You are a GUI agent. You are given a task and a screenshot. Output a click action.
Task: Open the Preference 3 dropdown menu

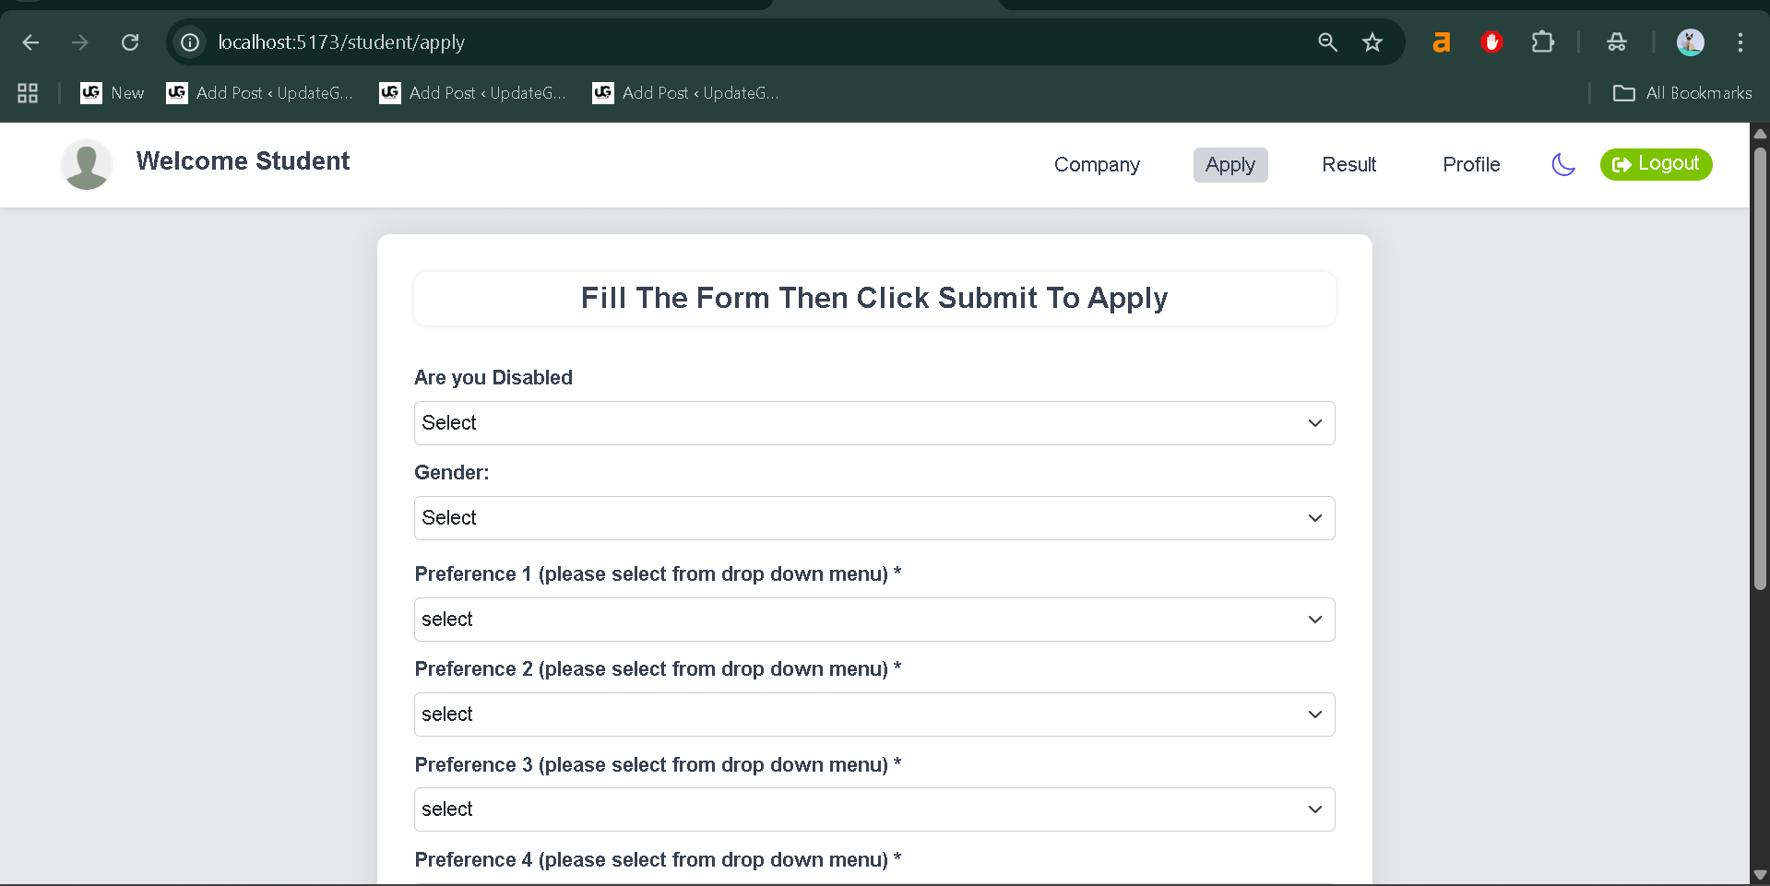click(873, 809)
